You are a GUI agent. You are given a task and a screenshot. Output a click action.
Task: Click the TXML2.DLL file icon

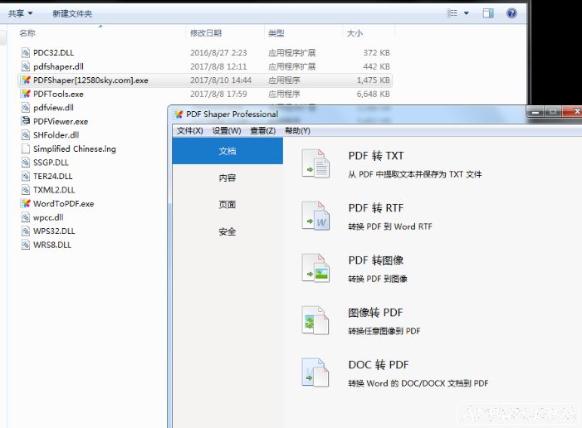(26, 190)
